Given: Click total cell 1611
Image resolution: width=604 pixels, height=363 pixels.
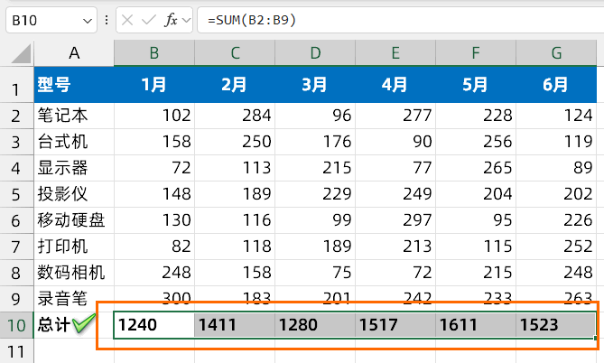Looking at the screenshot, I should pos(476,325).
